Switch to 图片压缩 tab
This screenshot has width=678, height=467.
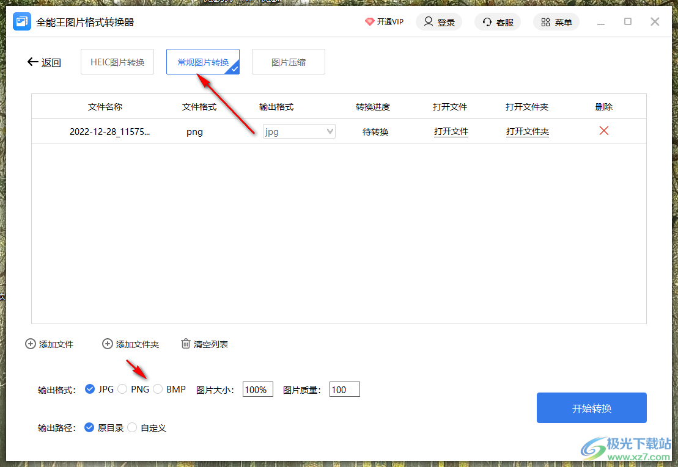click(x=289, y=62)
